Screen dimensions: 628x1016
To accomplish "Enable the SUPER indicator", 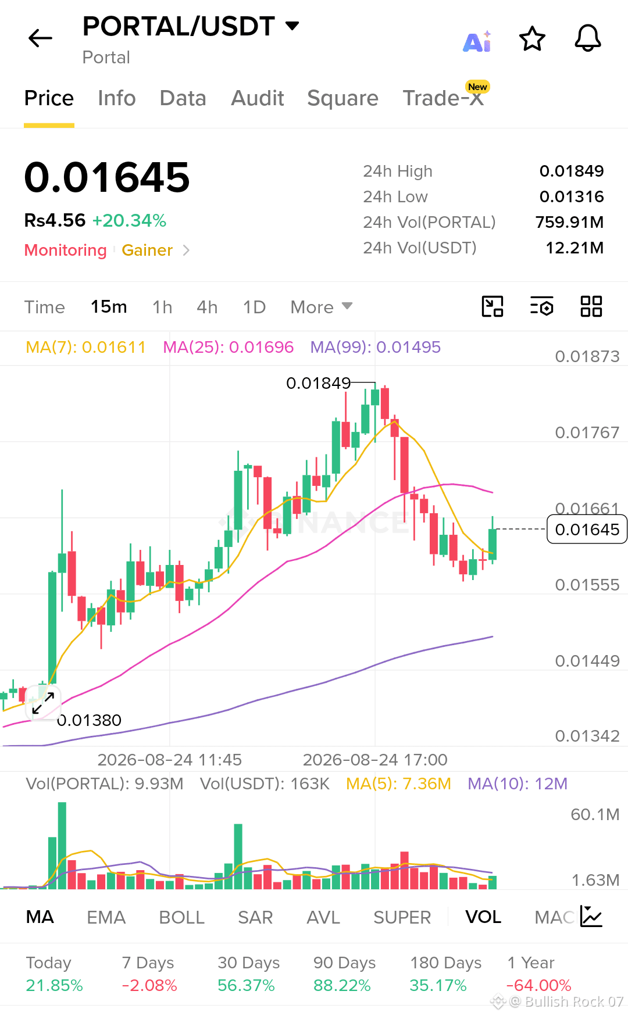I will [402, 917].
